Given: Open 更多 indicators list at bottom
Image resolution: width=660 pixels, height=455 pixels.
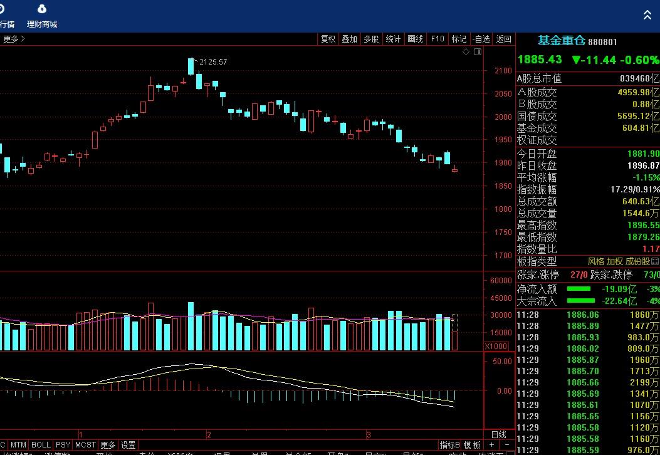Looking at the screenshot, I should coord(108,445).
